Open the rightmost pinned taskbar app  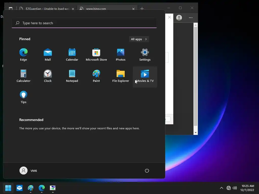tap(53, 188)
